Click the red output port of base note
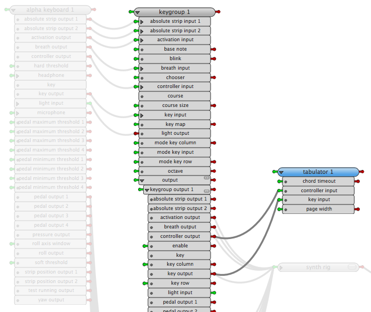 coord(213,49)
